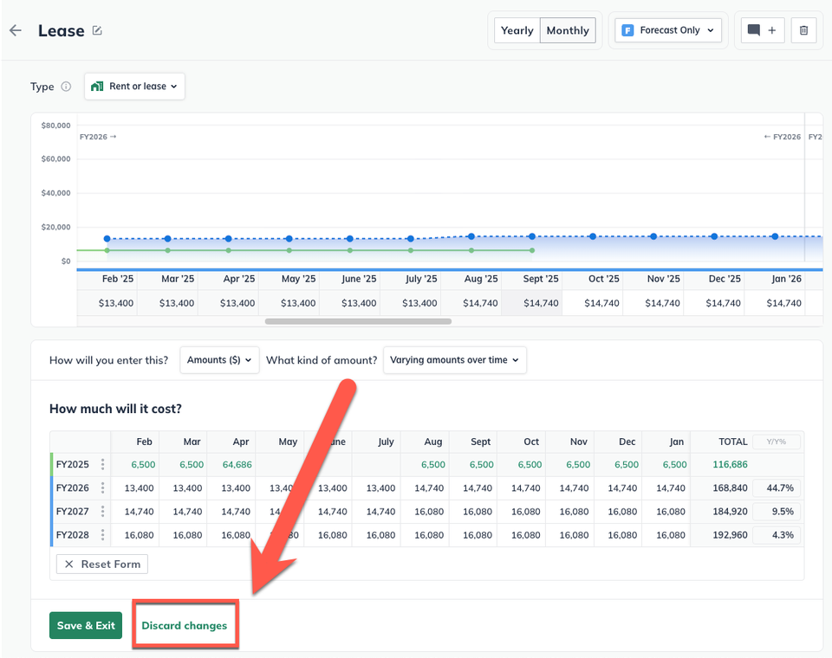Switch to Monthly view
The height and width of the screenshot is (658, 832).
click(x=568, y=30)
